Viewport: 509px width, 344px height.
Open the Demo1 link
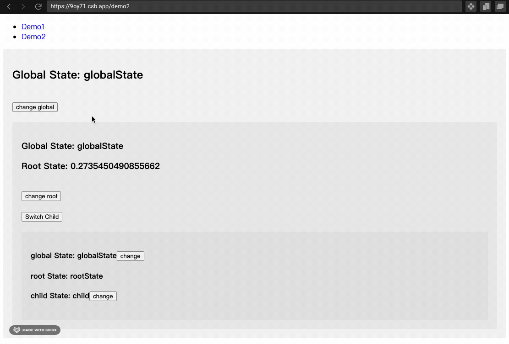pos(33,26)
